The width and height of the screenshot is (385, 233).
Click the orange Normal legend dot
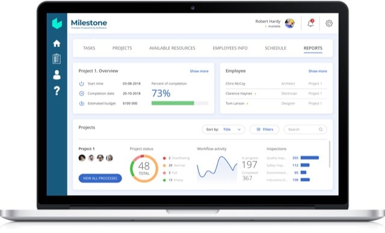(x=164, y=166)
